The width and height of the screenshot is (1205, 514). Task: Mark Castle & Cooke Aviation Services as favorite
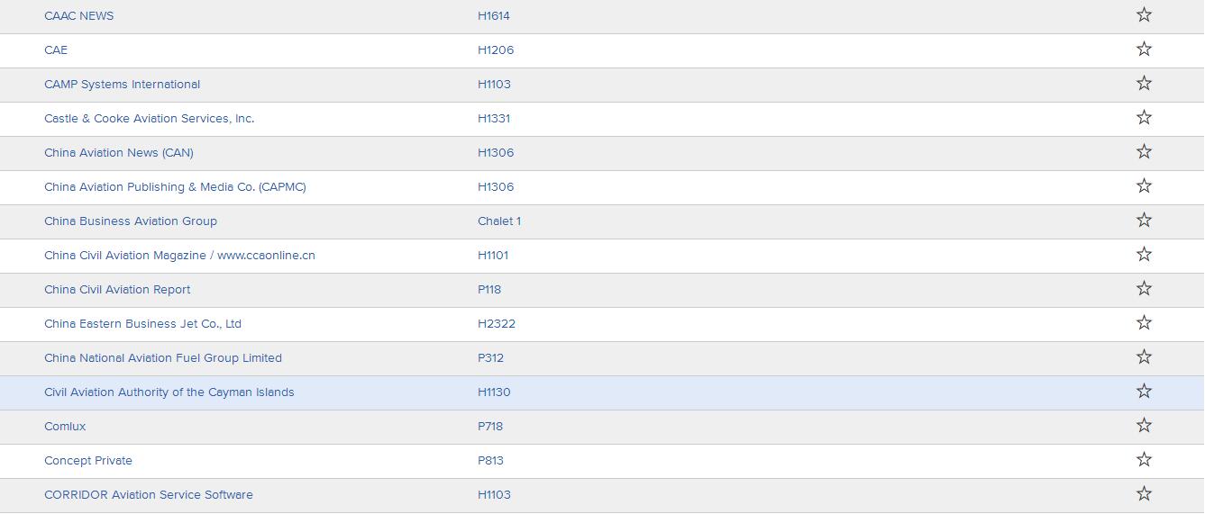[1144, 117]
